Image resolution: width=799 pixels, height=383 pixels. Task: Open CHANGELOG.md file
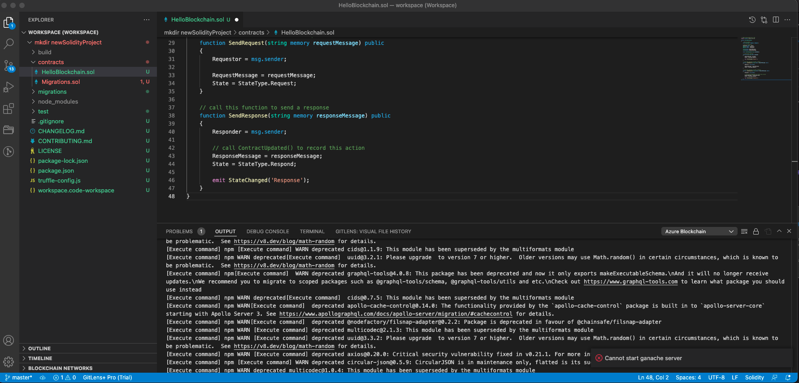(88, 131)
